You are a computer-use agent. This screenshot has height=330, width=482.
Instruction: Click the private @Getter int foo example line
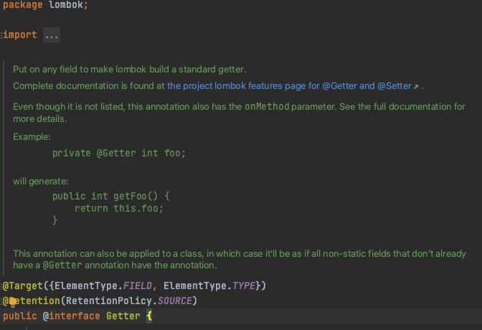point(119,153)
